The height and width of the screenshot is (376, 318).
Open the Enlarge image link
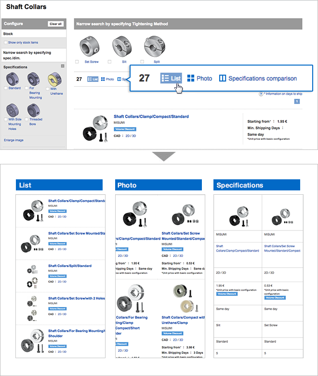[x=13, y=140]
